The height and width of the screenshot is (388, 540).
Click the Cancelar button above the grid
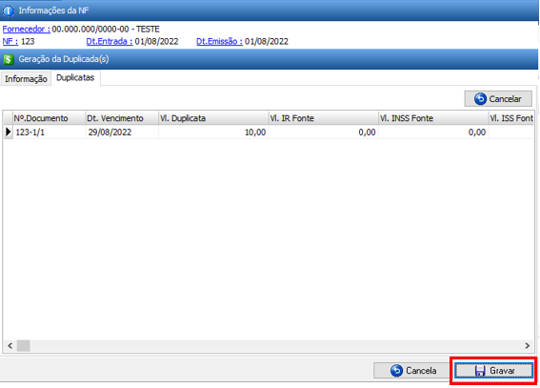pos(498,99)
